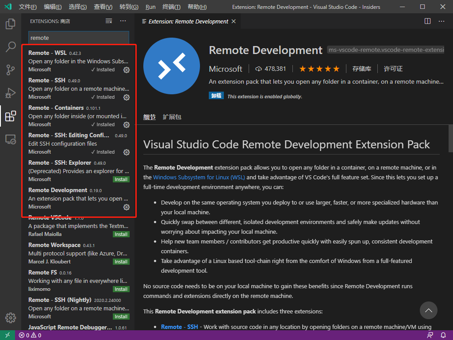Install Remote - SSH: Explorer extension
This screenshot has width=453, height=340.
pyautogui.click(x=121, y=179)
